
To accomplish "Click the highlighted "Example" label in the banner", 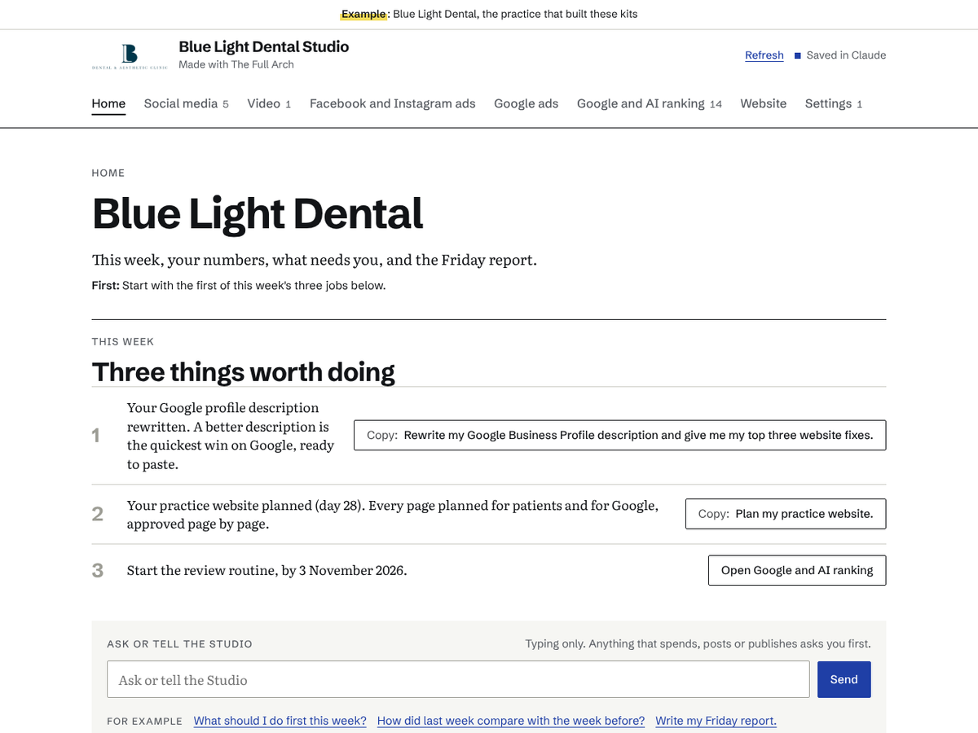I will click(x=363, y=14).
